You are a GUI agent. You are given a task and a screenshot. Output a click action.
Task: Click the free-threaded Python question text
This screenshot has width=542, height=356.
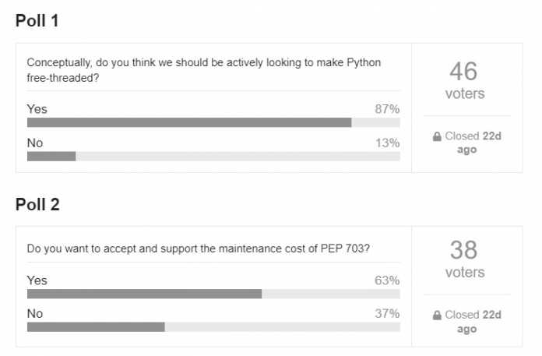point(204,69)
